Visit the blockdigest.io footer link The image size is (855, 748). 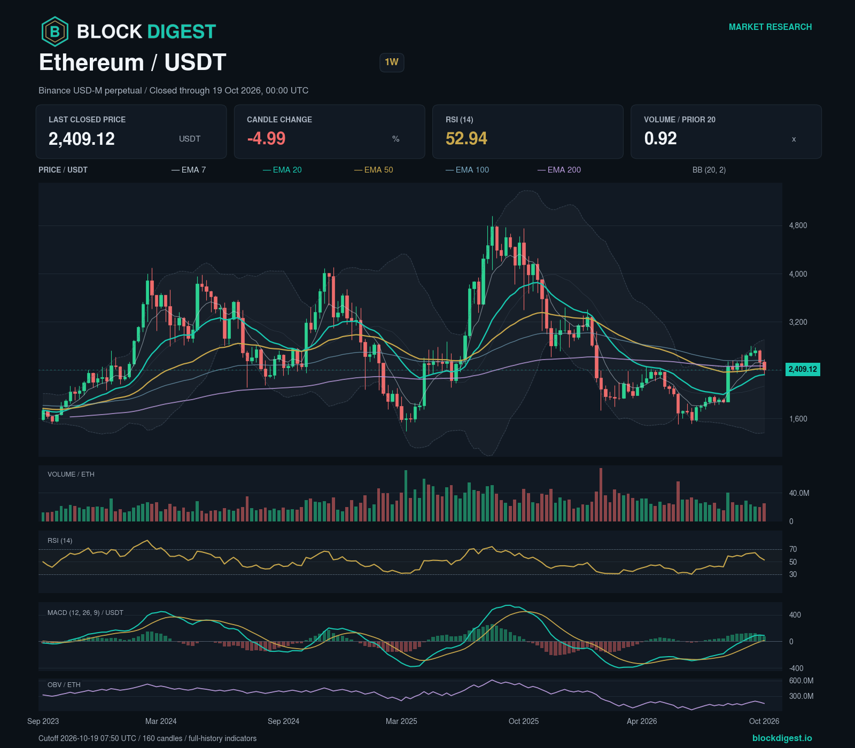pos(782,738)
